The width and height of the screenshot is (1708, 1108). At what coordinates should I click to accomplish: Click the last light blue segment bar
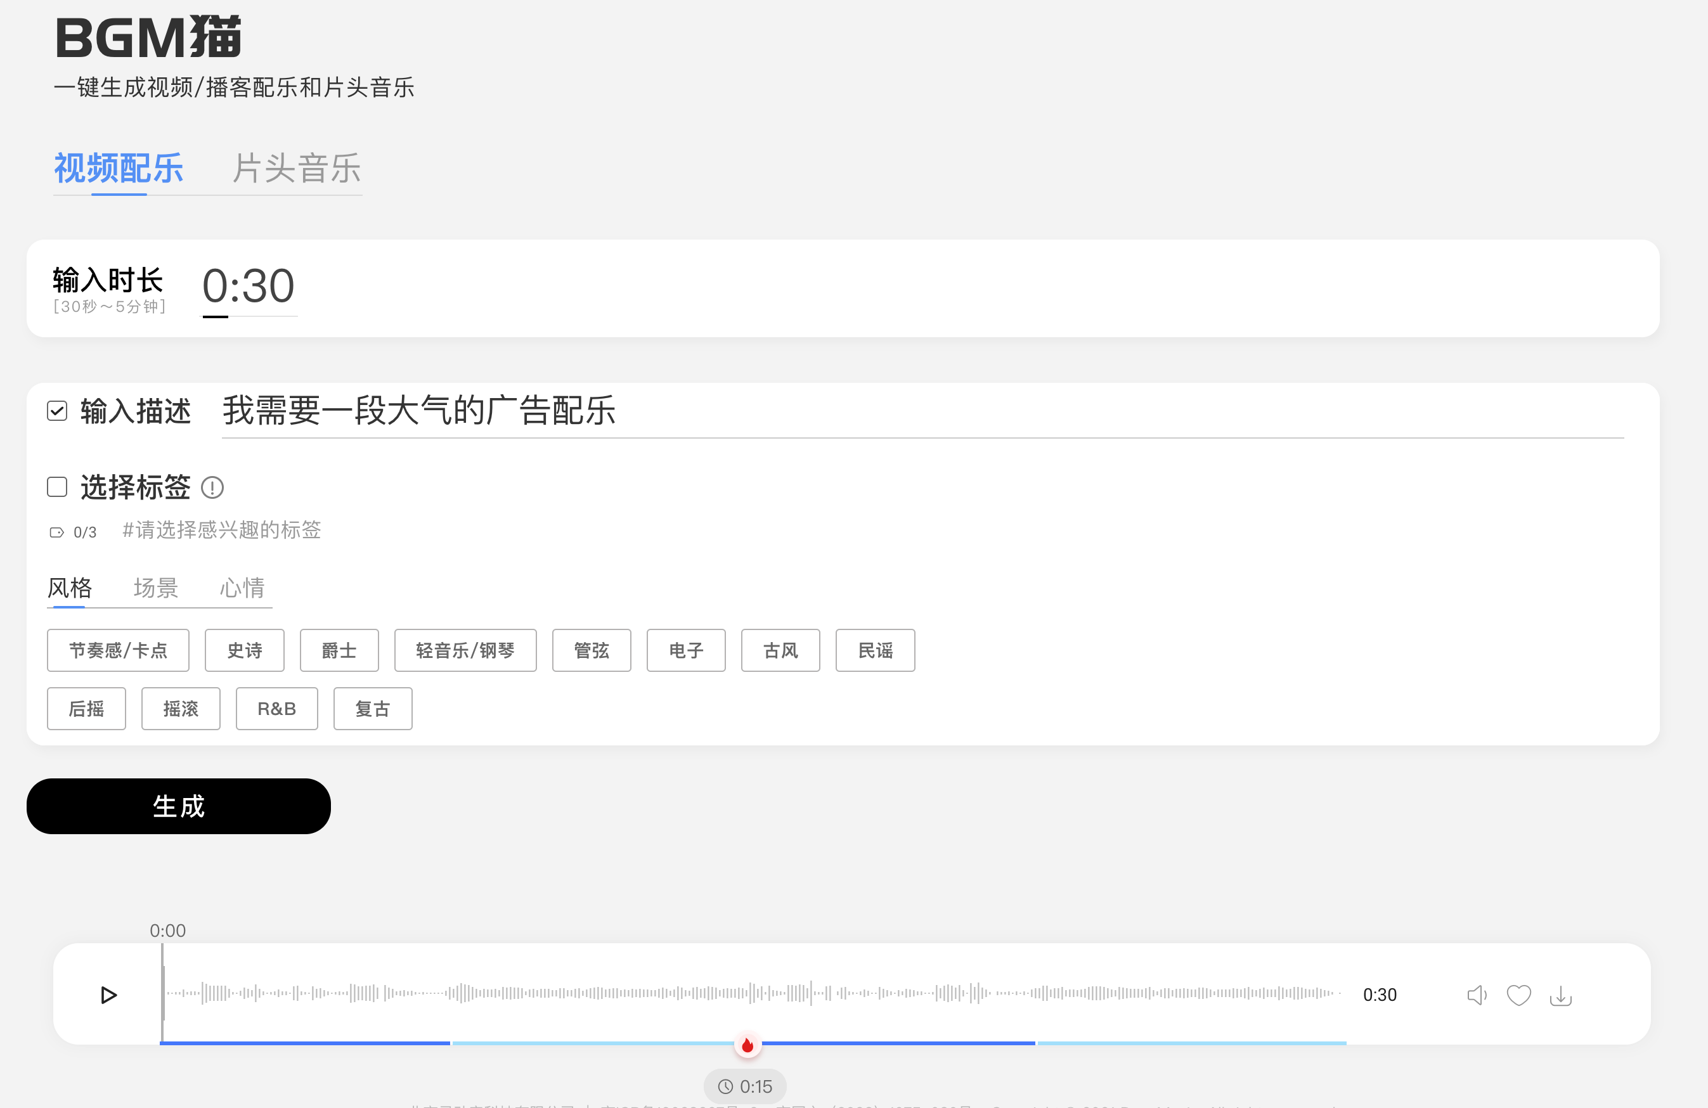click(x=1191, y=1043)
